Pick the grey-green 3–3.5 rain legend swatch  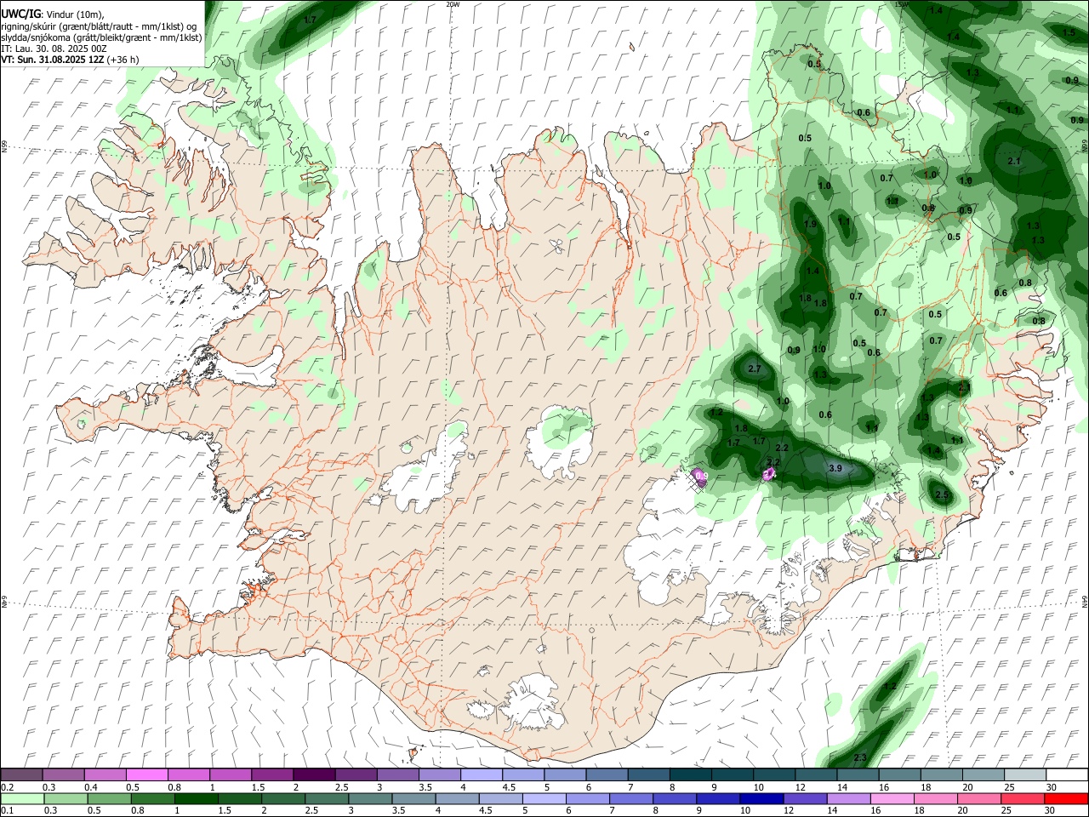[x=369, y=799]
